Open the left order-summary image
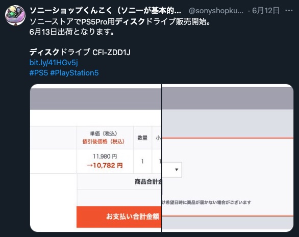This screenshot has height=237, width=299. [96, 158]
